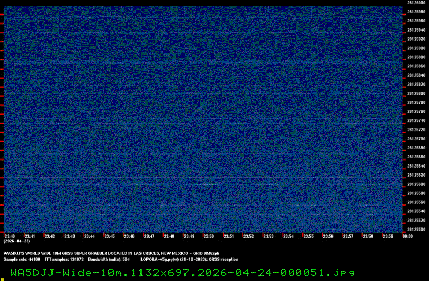
Task: Click the Bandwidth (mHz): 504 text
Action: 109,259
